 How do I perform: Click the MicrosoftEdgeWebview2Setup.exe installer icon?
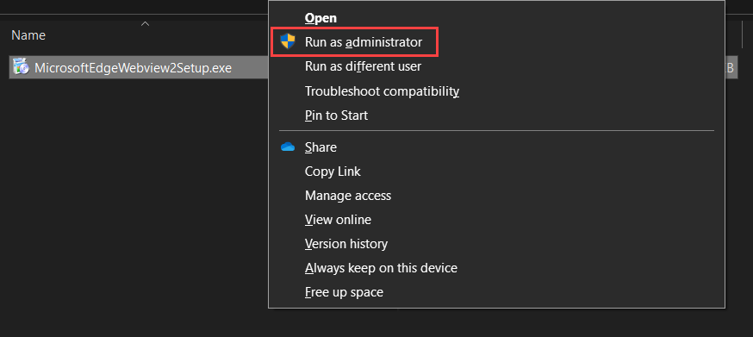click(21, 67)
